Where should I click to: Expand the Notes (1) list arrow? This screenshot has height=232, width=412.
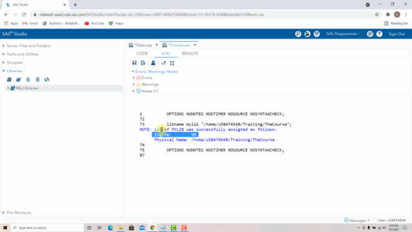point(133,91)
